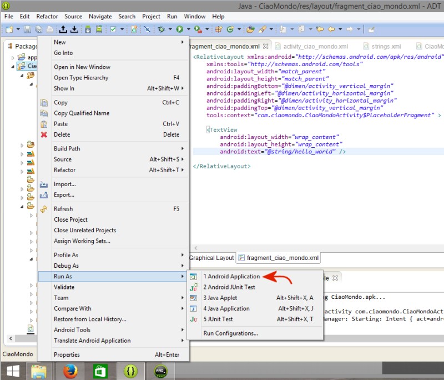The image size is (444, 380).
Task: Close the fragment_ciao_mondo.xml editor tab
Action: (266, 46)
